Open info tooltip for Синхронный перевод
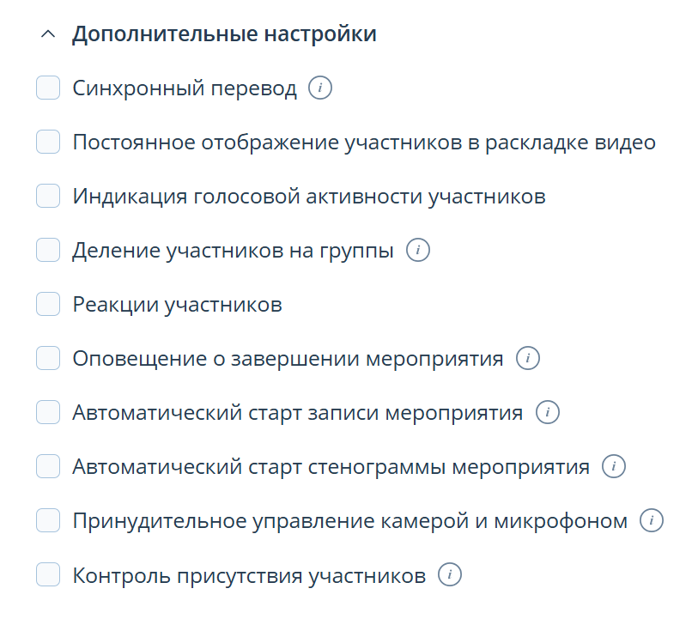 [x=320, y=87]
